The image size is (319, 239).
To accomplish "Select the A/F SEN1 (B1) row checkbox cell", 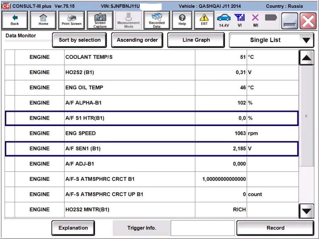I will point(10,149).
